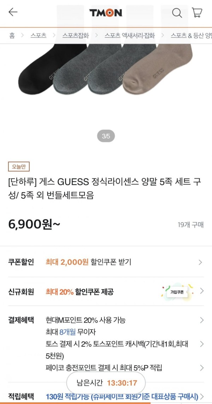Open the shopping cart icon
212x404 pixels.
(197, 12)
